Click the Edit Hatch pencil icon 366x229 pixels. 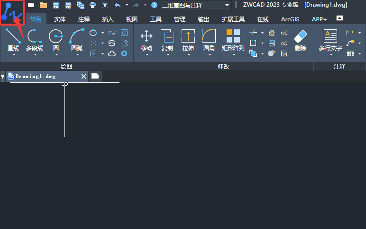284,54
